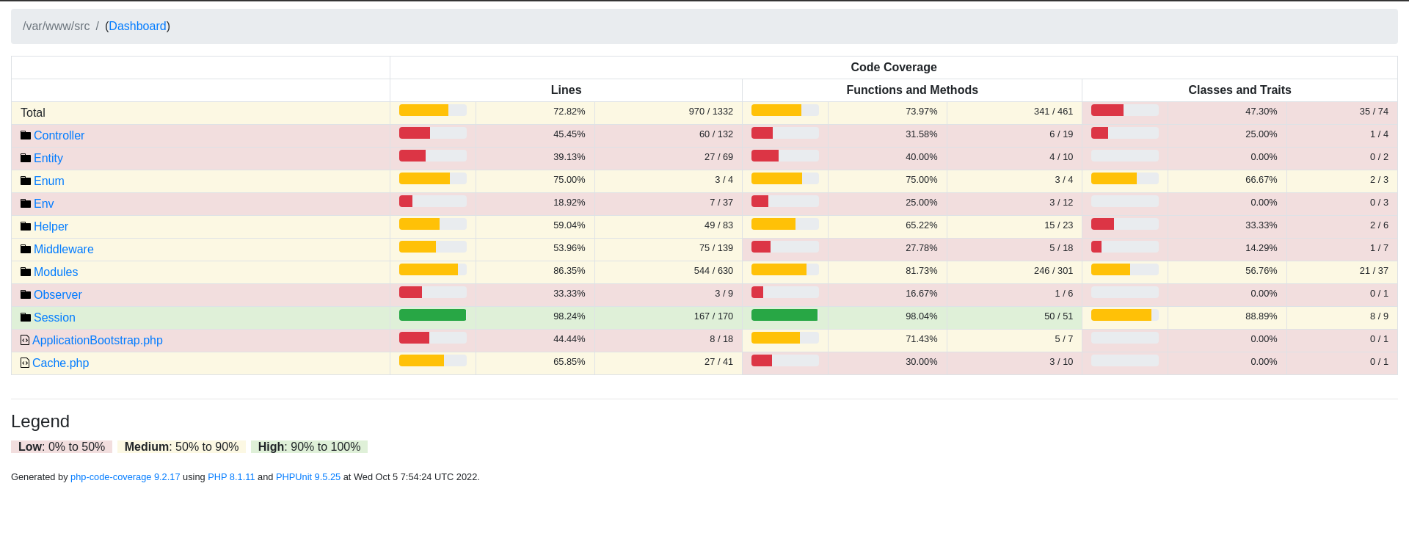Viewport: 1409px width, 555px height.
Task: Click the 75 / 139 Middleware lines count
Action: (716, 248)
